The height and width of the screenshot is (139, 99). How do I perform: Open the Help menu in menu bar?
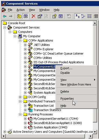click(57, 10)
